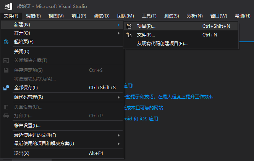Select the 新建(N) menu entry
Viewport: 254px width, 161px height.
coord(62,25)
